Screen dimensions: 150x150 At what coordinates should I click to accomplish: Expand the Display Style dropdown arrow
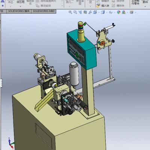coord(106,12)
